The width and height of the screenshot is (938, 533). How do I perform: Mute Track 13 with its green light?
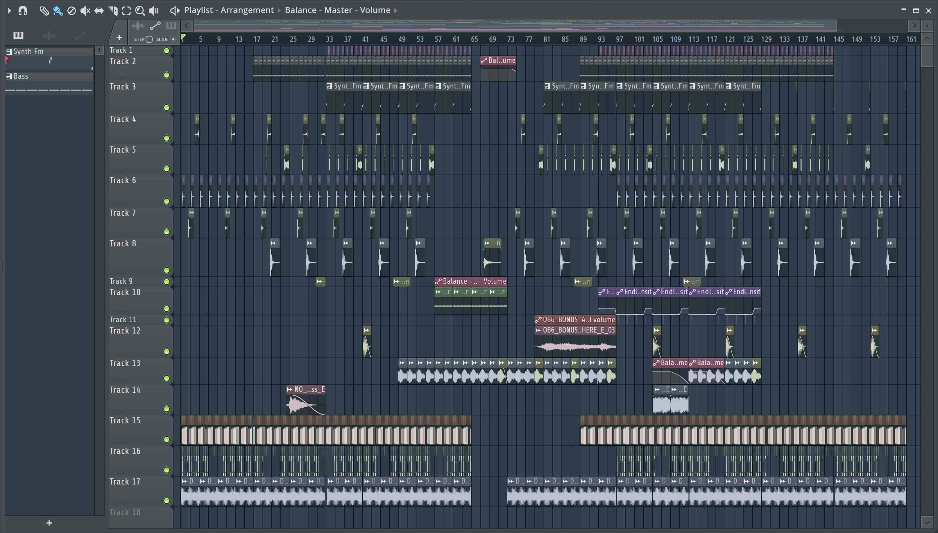[x=166, y=378]
